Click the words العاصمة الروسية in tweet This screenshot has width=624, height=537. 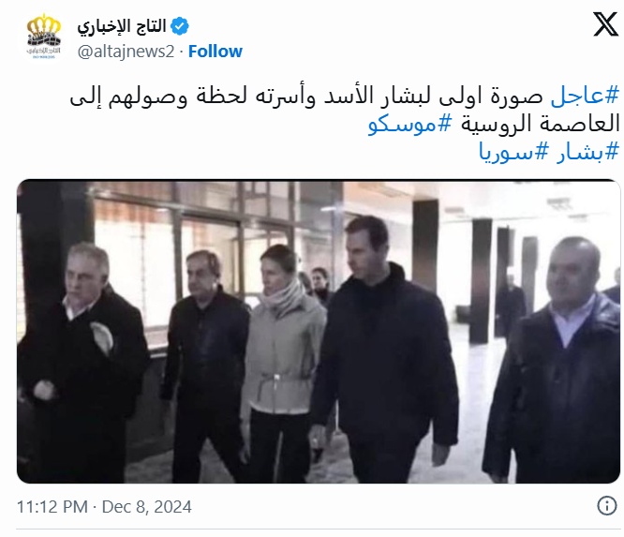pyautogui.click(x=540, y=125)
